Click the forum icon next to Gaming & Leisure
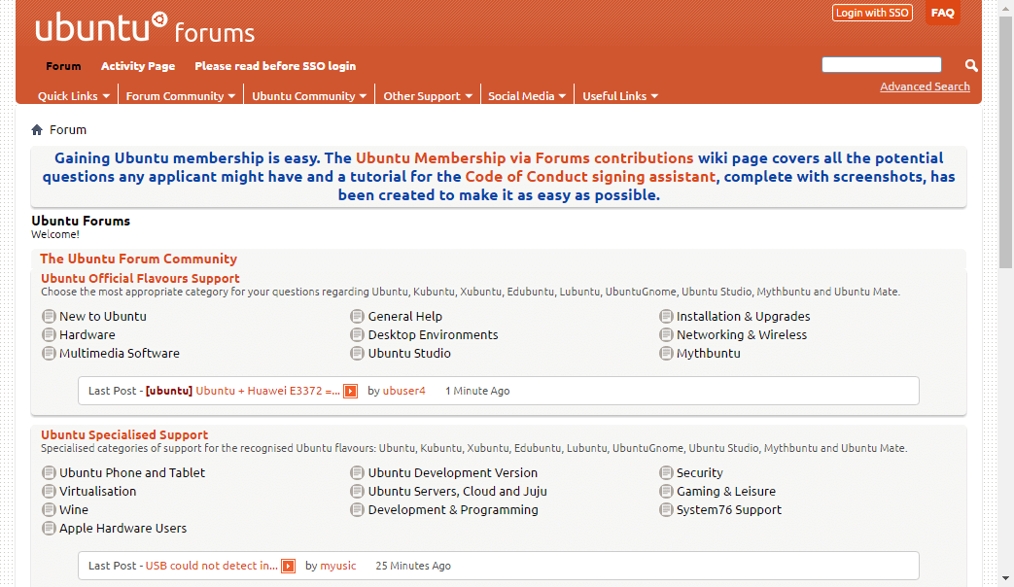 [x=666, y=492]
